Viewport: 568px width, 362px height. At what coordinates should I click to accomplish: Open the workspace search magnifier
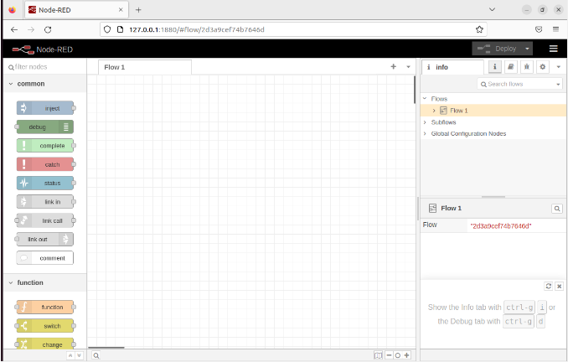point(96,355)
